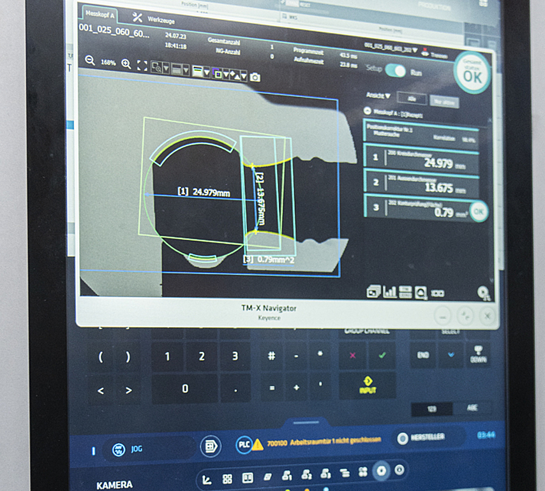Tap the keypad key 0
This screenshot has height=491, width=545.
(185, 388)
